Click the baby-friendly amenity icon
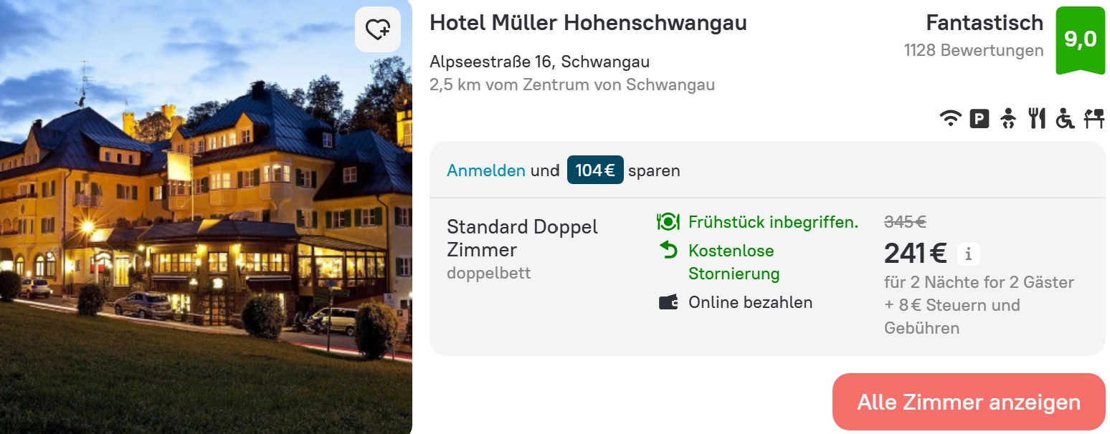1110x434 pixels. pyautogui.click(x=1008, y=119)
